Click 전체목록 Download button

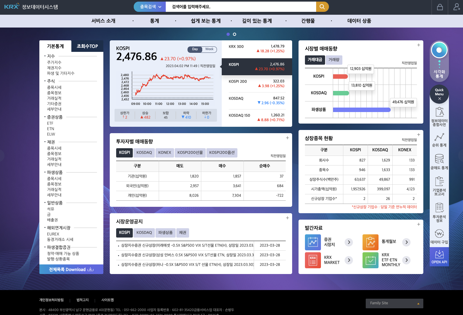(x=71, y=270)
